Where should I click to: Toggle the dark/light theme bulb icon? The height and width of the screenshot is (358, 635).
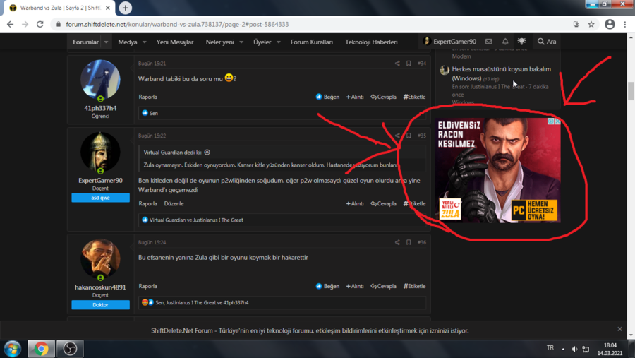click(521, 42)
